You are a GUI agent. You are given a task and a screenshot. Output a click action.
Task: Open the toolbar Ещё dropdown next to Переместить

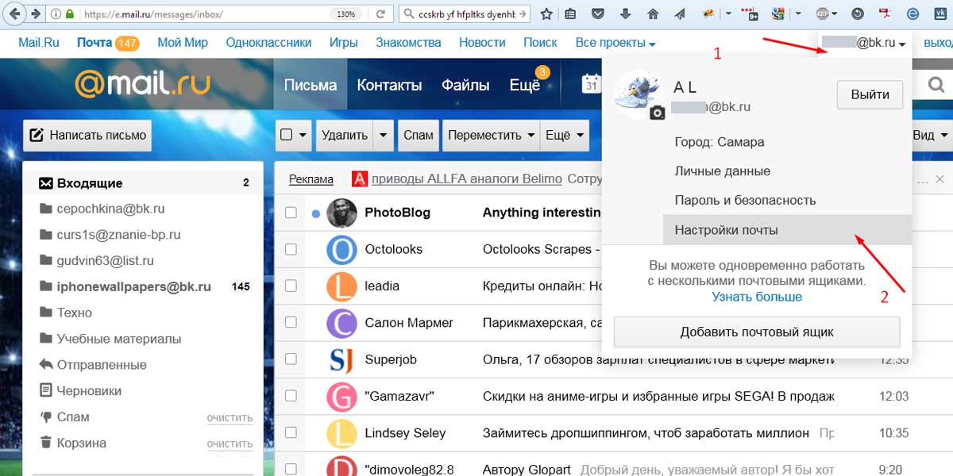pos(565,135)
